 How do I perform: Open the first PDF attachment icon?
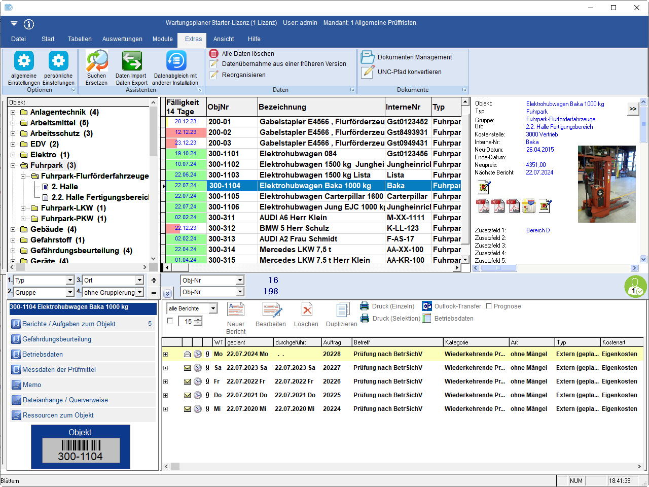(483, 205)
